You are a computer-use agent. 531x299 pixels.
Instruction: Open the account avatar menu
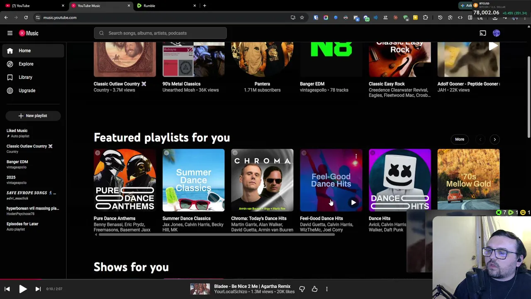coord(497,33)
